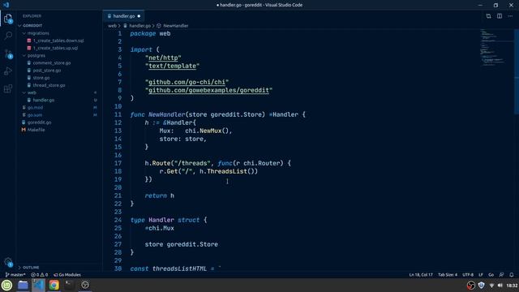Click the clock in system tray
This screenshot has width=519, height=292.
(x=512, y=286)
